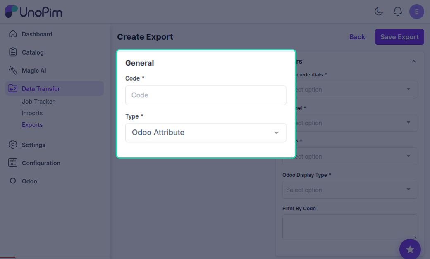Open the user avatar E menu
430x259 pixels.
(417, 12)
